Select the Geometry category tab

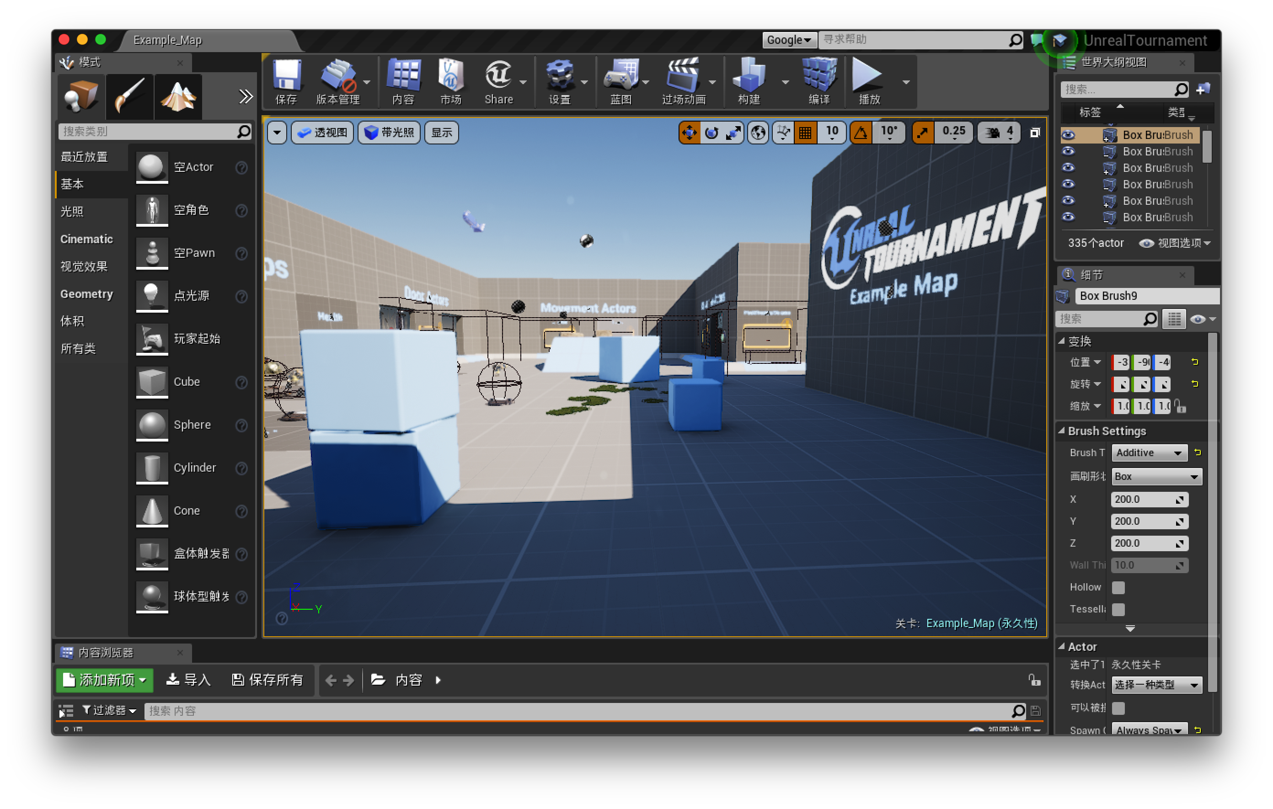(x=87, y=294)
